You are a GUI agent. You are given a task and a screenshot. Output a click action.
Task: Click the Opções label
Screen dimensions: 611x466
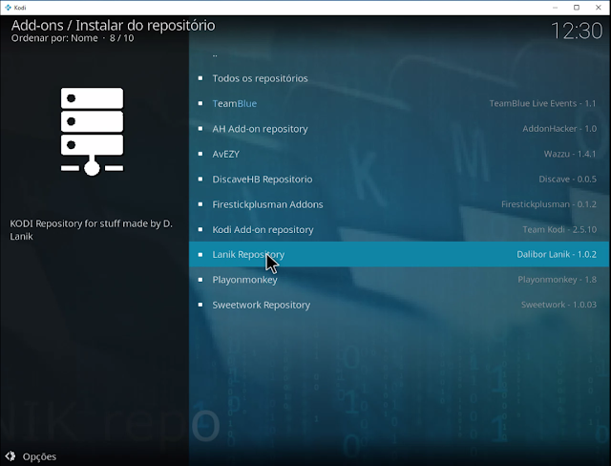(39, 456)
